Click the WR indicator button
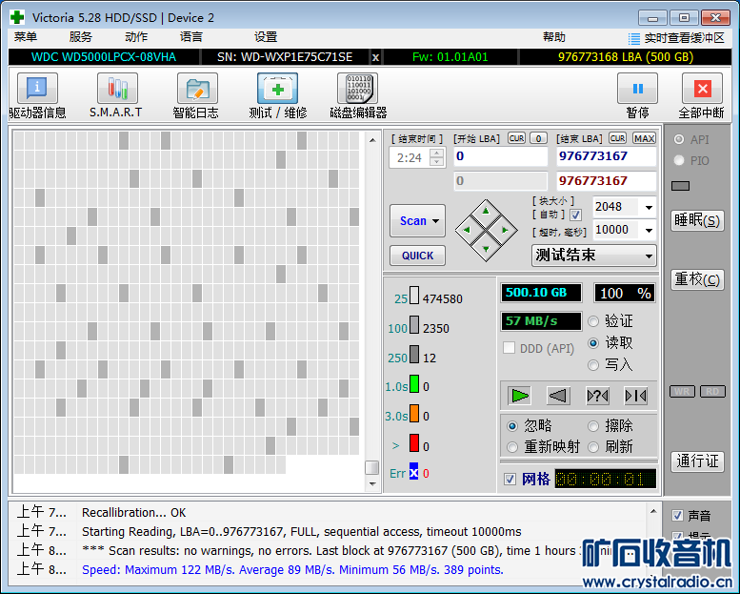The width and height of the screenshot is (740, 594). [682, 391]
